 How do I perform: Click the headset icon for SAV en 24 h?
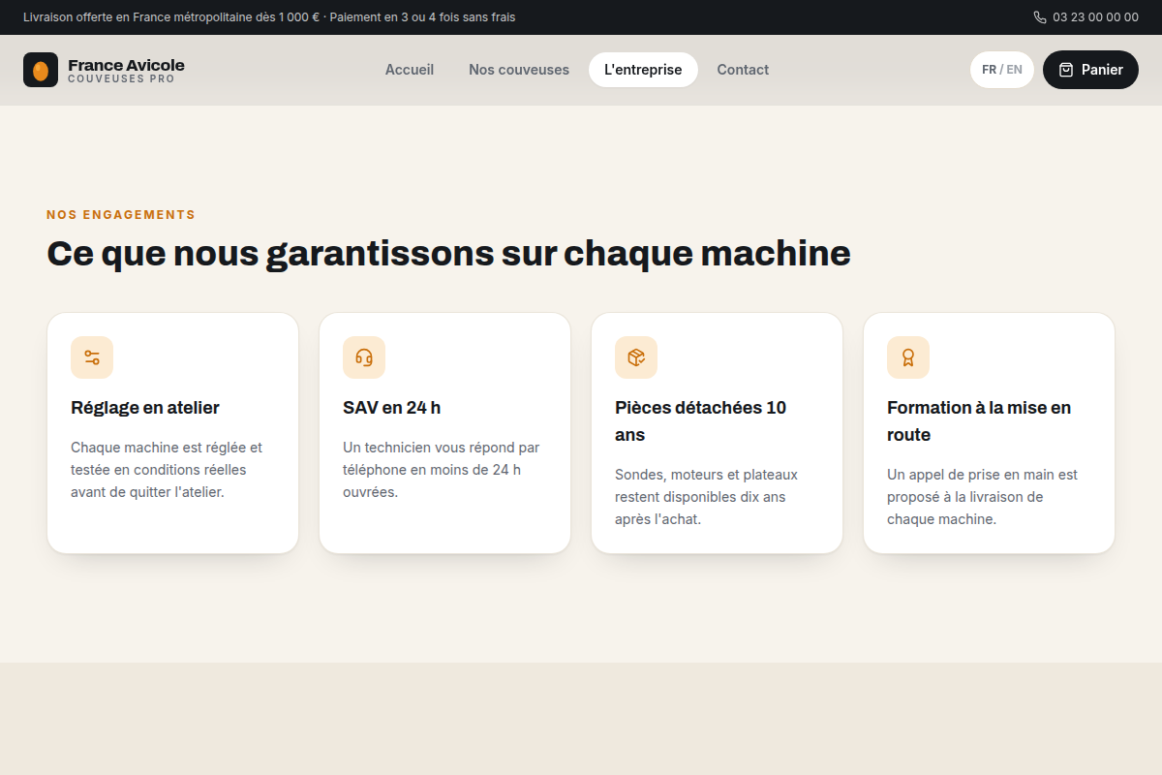pos(364,357)
